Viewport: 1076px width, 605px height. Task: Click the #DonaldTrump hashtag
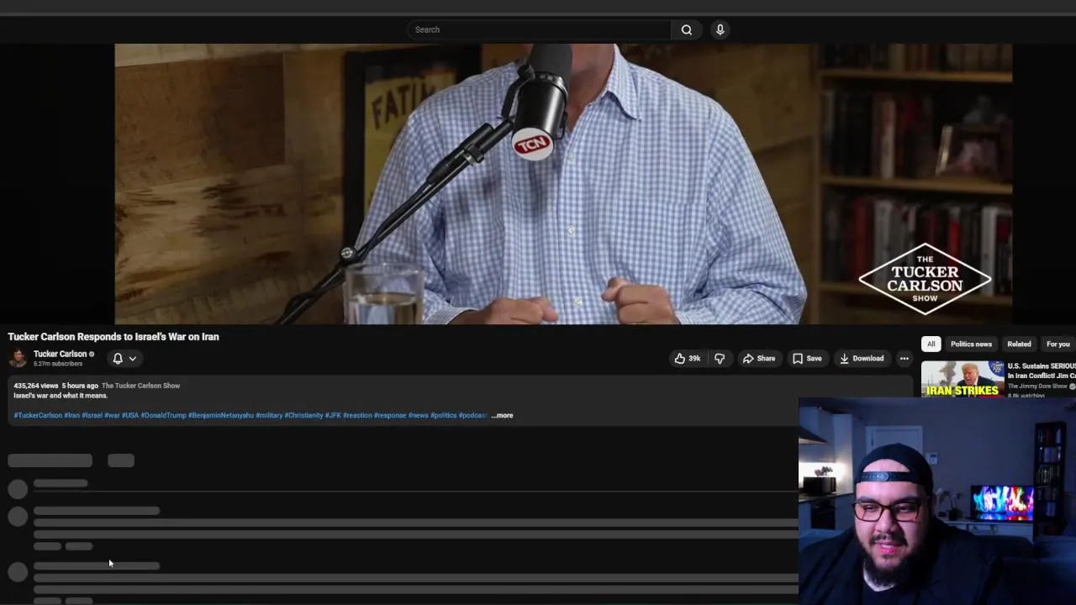point(163,415)
